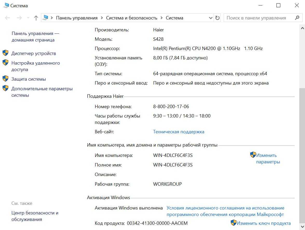Click Изменить параметры link
The image size is (305, 230).
268,158
